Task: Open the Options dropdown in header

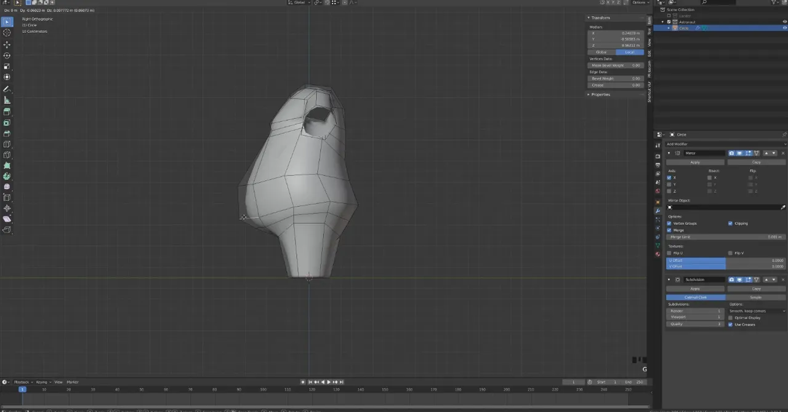Action: [x=640, y=2]
